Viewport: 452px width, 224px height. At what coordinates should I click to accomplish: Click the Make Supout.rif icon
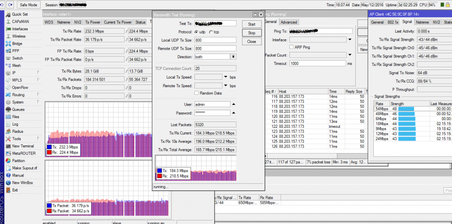click(x=8, y=168)
